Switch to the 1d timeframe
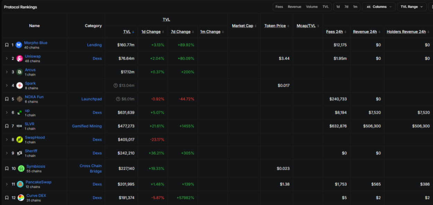 tap(338, 7)
